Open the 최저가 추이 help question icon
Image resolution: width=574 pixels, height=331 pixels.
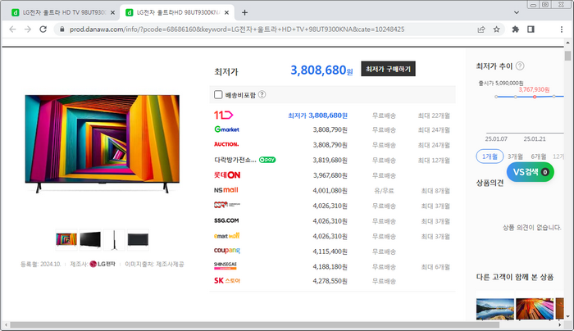coord(520,66)
